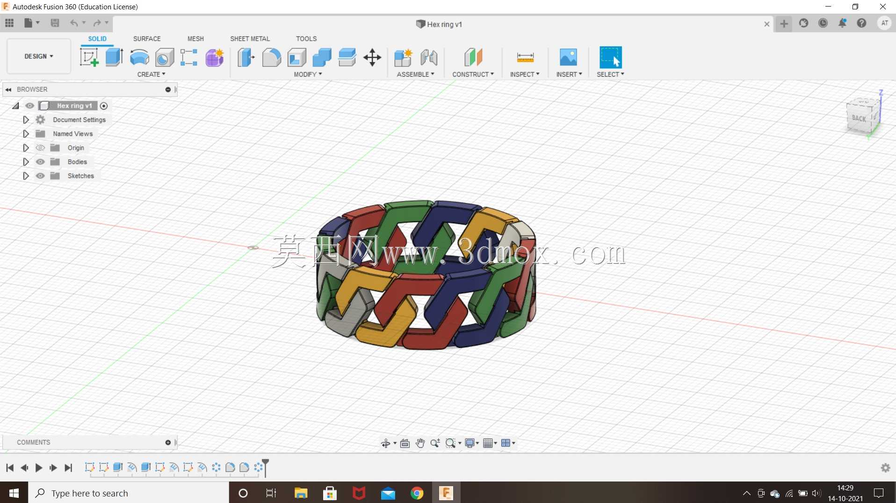Jump to timeline beginning
Image resolution: width=896 pixels, height=503 pixels.
point(10,468)
